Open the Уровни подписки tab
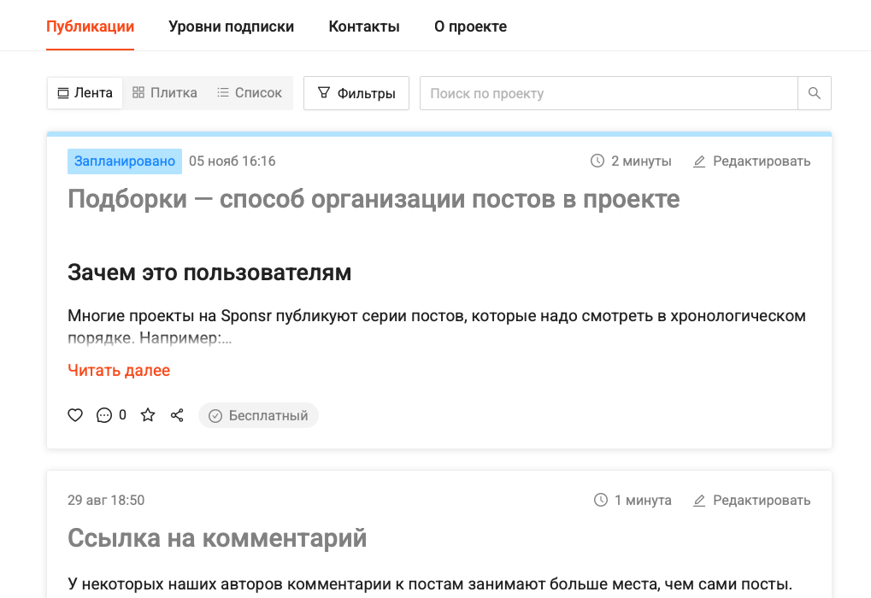 pos(231,26)
